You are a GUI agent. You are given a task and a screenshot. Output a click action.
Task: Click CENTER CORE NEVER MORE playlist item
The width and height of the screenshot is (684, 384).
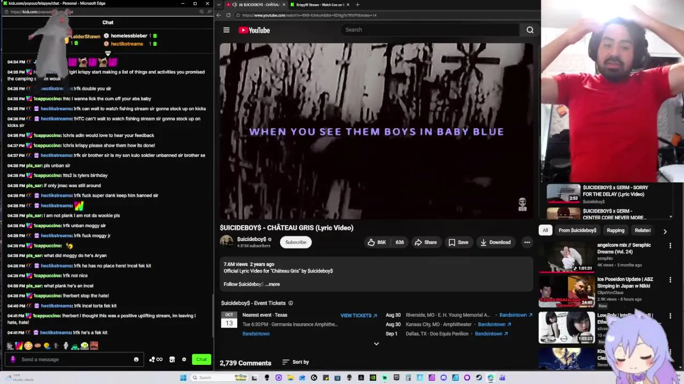pos(609,214)
